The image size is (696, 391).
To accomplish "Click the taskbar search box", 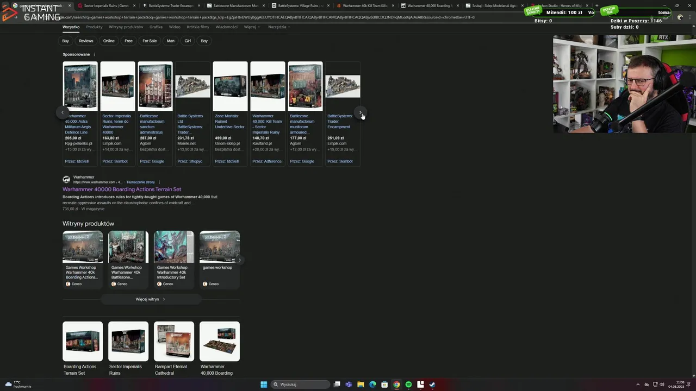I will pos(301,384).
